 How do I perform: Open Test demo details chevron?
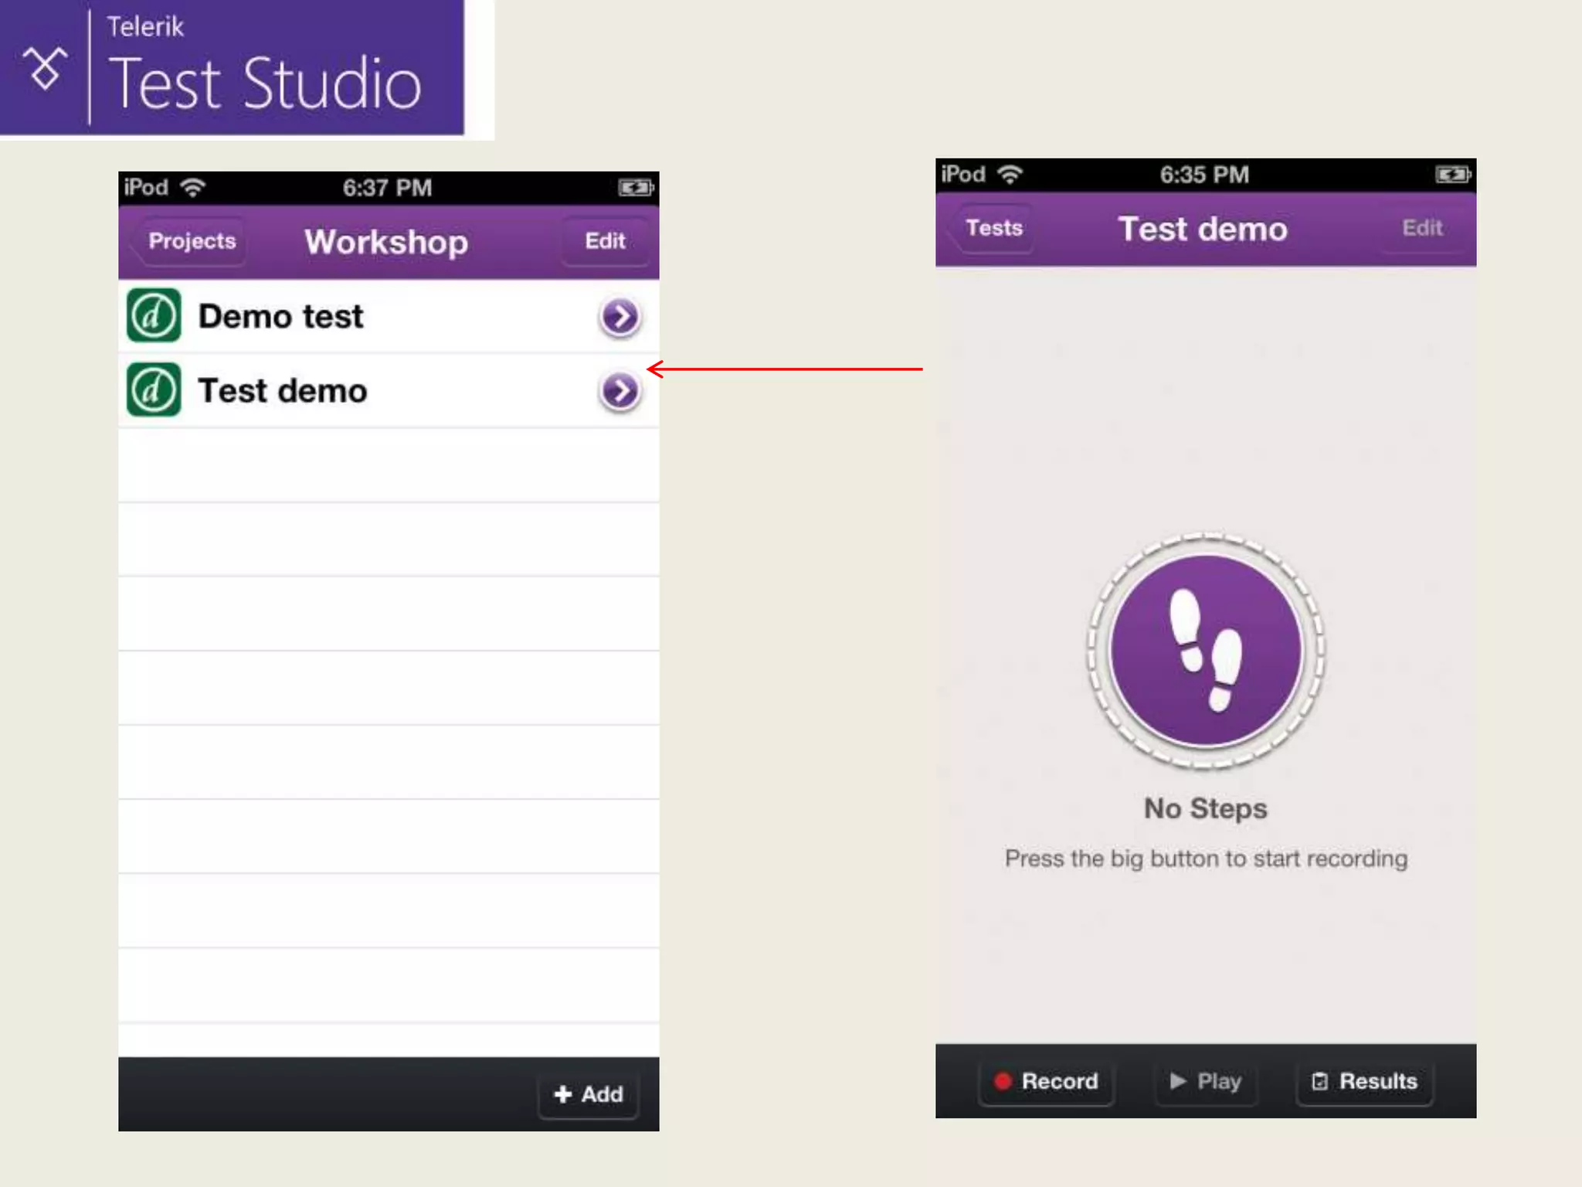point(620,391)
